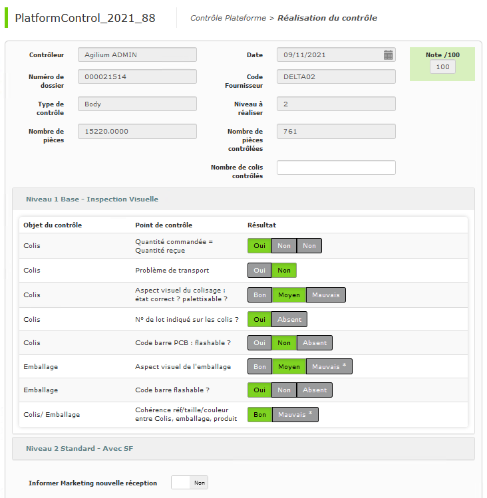
Task: Click the Réalisation du contrôle breadcrumb
Action: (327, 18)
